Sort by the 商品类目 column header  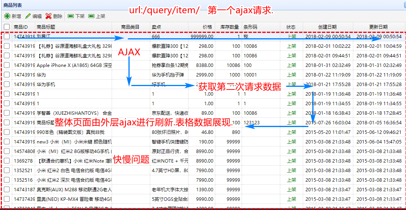(x=130, y=27)
